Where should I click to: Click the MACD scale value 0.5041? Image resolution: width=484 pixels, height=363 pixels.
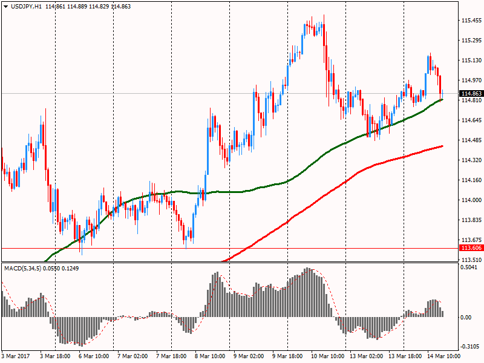pos(468,267)
